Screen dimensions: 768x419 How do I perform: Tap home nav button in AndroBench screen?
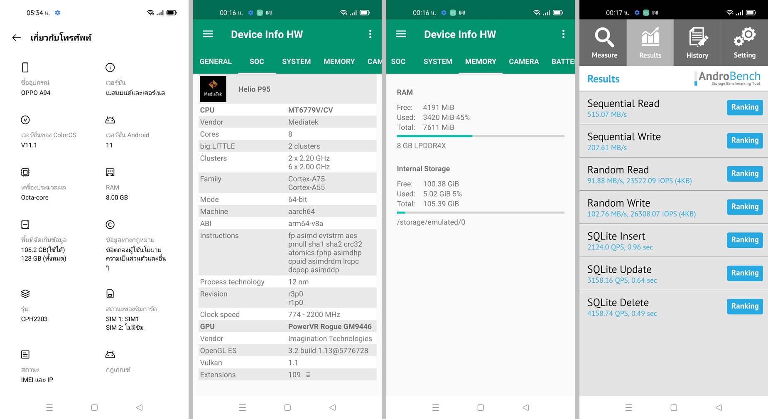tap(674, 407)
